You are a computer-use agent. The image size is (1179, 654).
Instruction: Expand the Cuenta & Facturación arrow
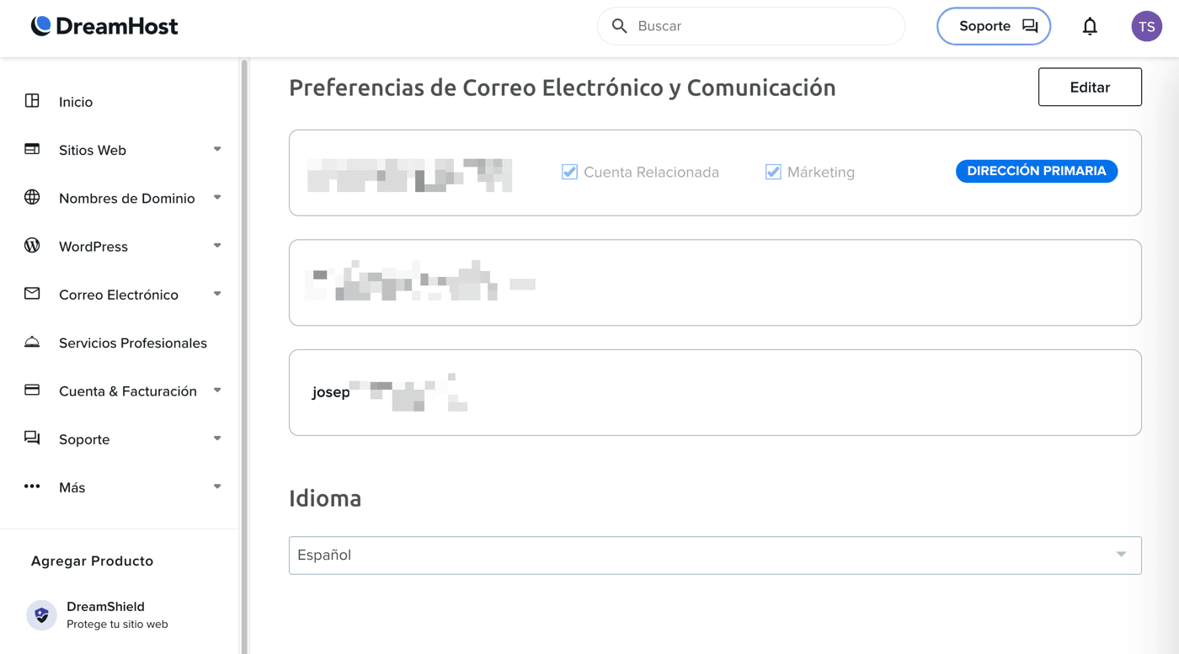(x=217, y=390)
